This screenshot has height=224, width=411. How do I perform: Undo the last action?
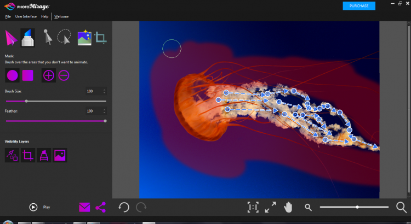pyautogui.click(x=124, y=207)
